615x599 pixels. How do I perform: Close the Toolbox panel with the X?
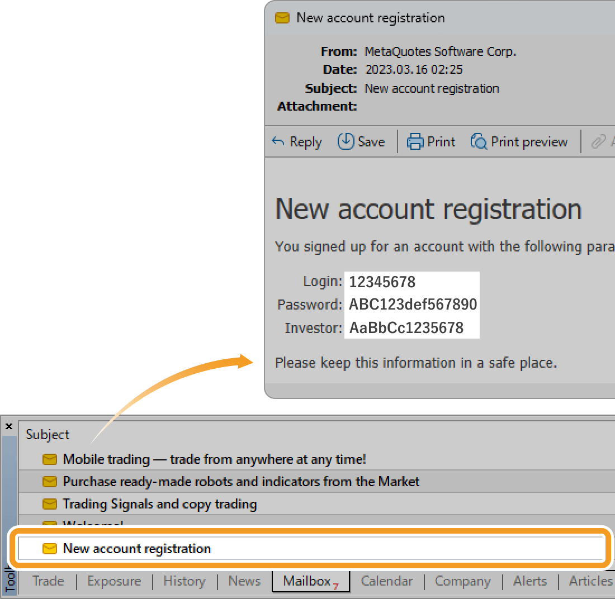point(9,426)
